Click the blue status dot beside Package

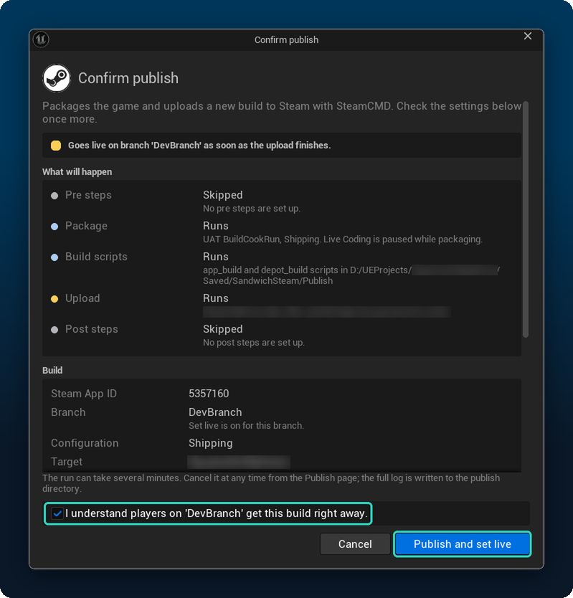click(55, 227)
